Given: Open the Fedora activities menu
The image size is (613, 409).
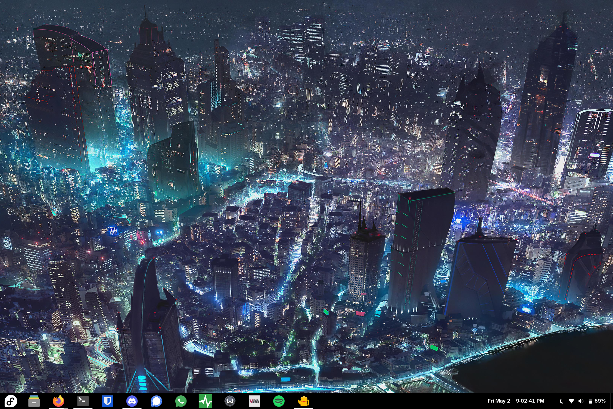Looking at the screenshot, I should point(10,401).
